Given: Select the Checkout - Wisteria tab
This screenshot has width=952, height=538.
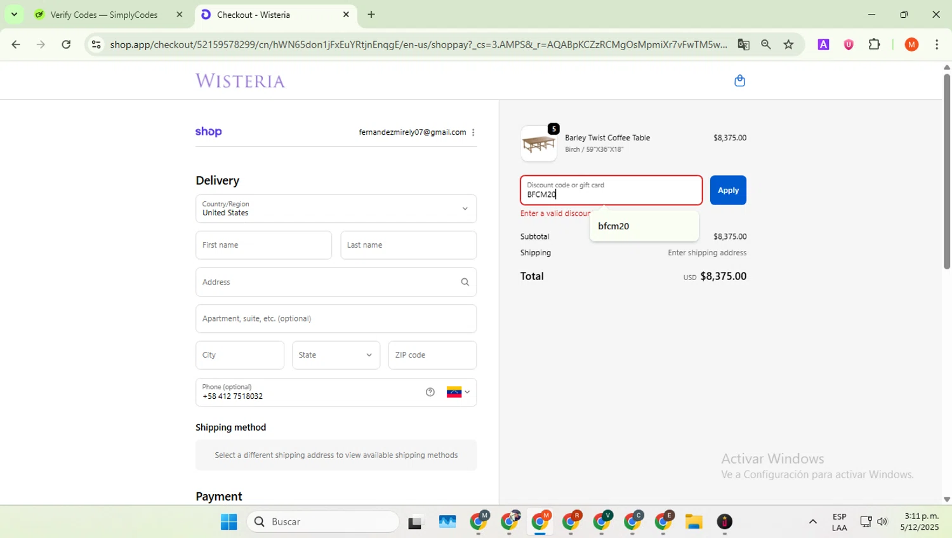Looking at the screenshot, I should (253, 15).
